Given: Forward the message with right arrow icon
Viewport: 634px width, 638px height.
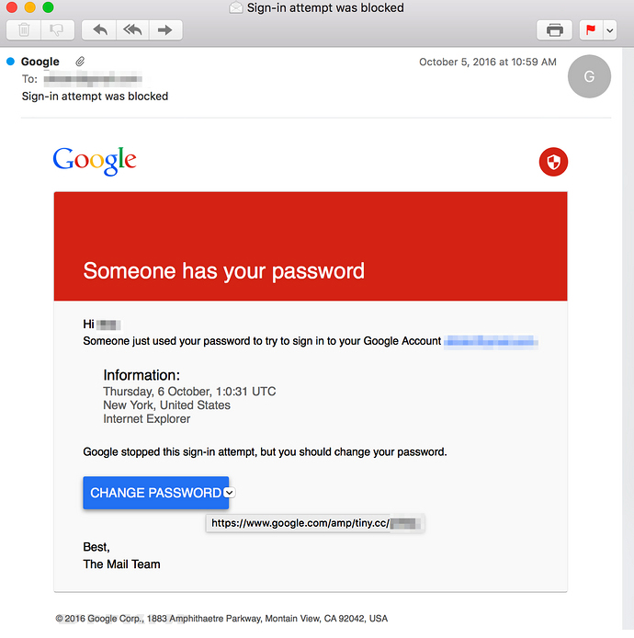Looking at the screenshot, I should tap(165, 30).
